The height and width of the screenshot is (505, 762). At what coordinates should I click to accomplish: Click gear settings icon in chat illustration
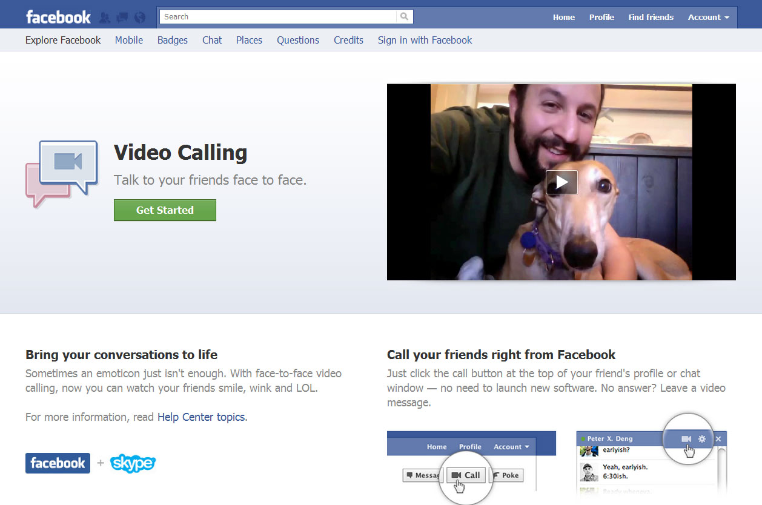click(702, 438)
